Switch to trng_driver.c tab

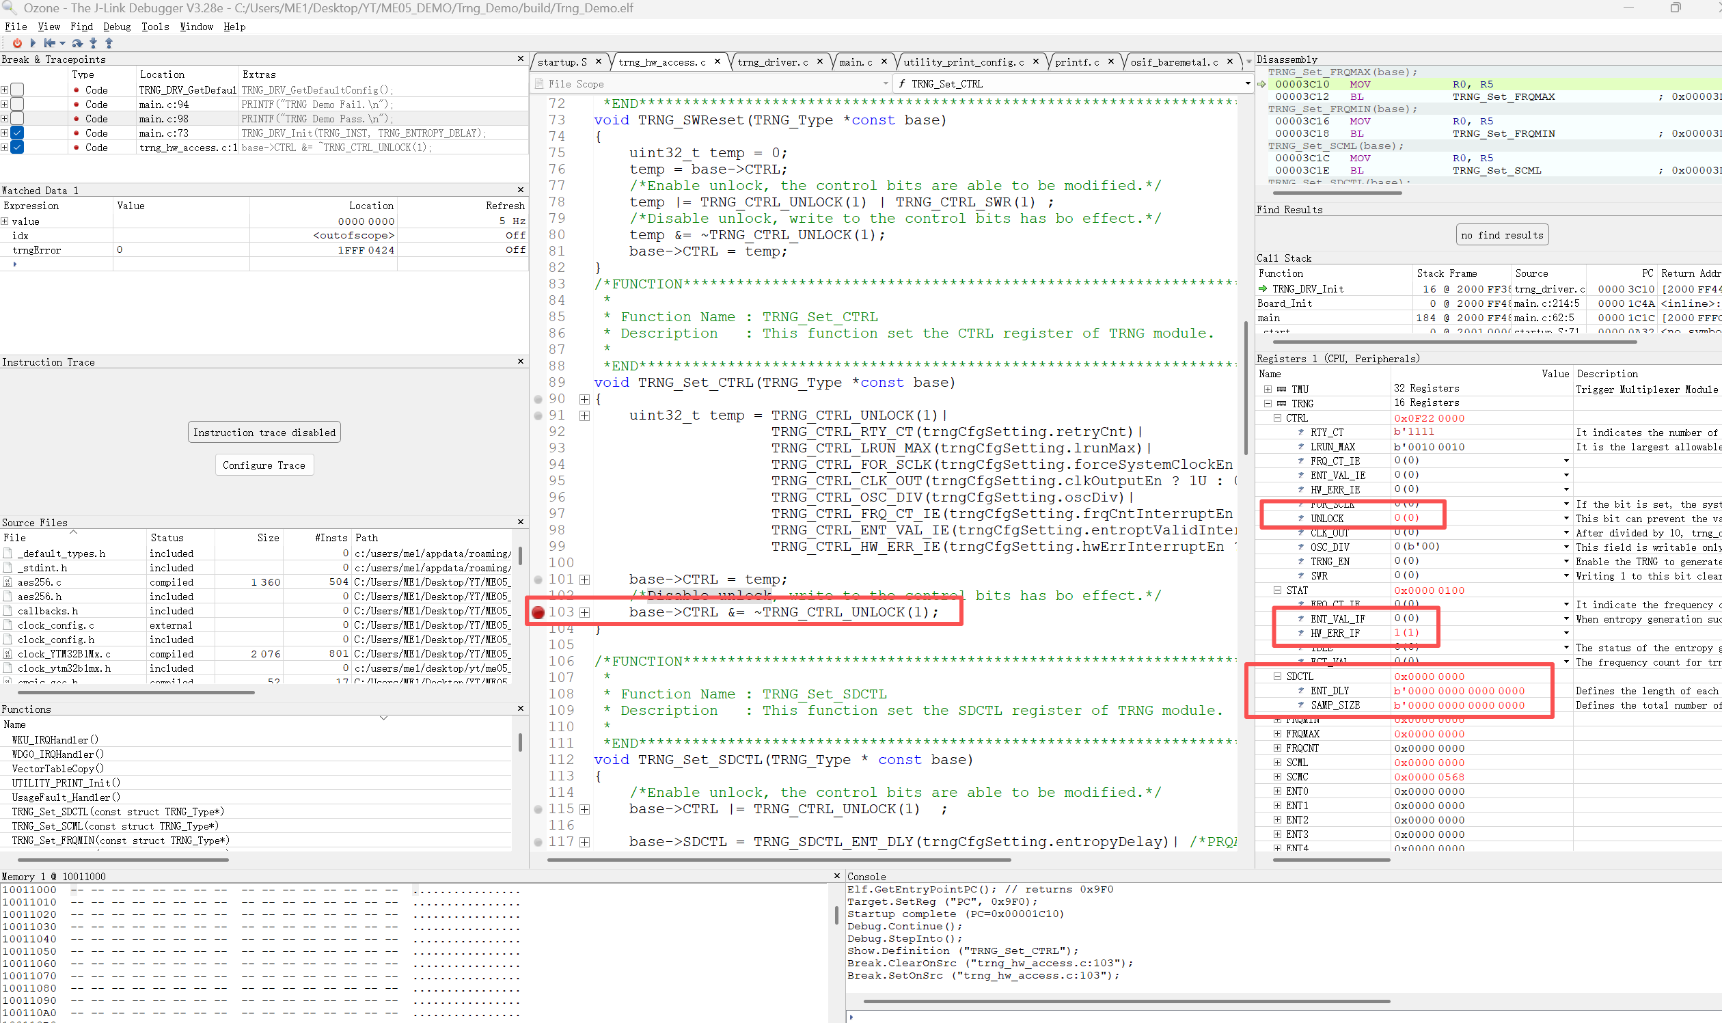[x=772, y=62]
